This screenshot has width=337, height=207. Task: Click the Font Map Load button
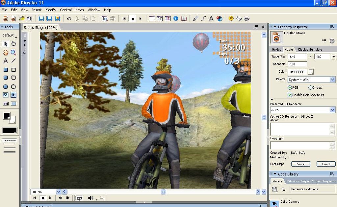click(x=326, y=164)
